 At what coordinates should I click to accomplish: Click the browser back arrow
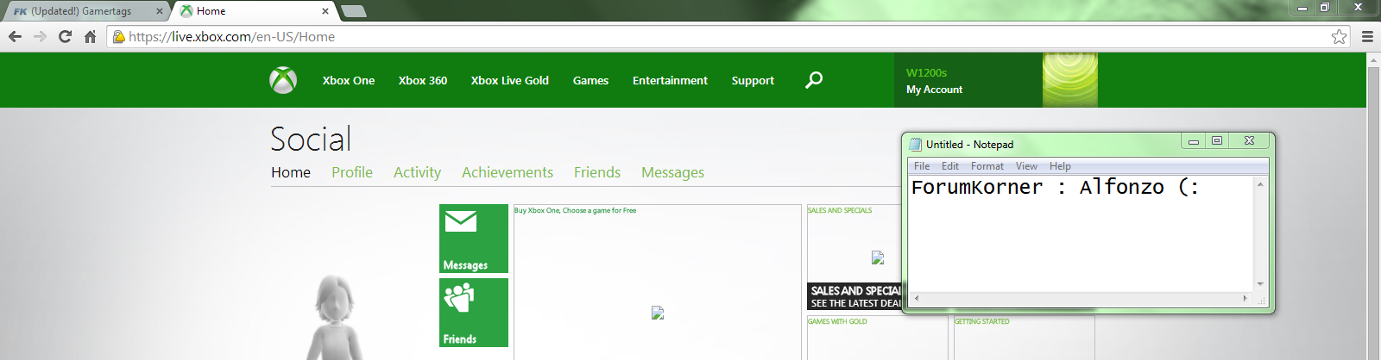[15, 36]
